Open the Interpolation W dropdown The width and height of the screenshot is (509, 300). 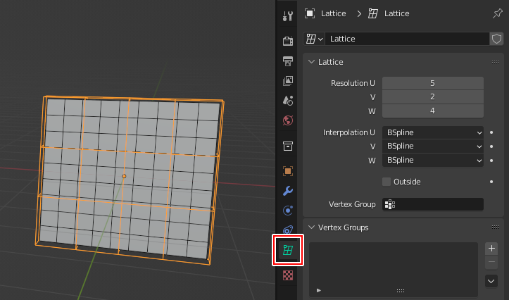[432, 160]
